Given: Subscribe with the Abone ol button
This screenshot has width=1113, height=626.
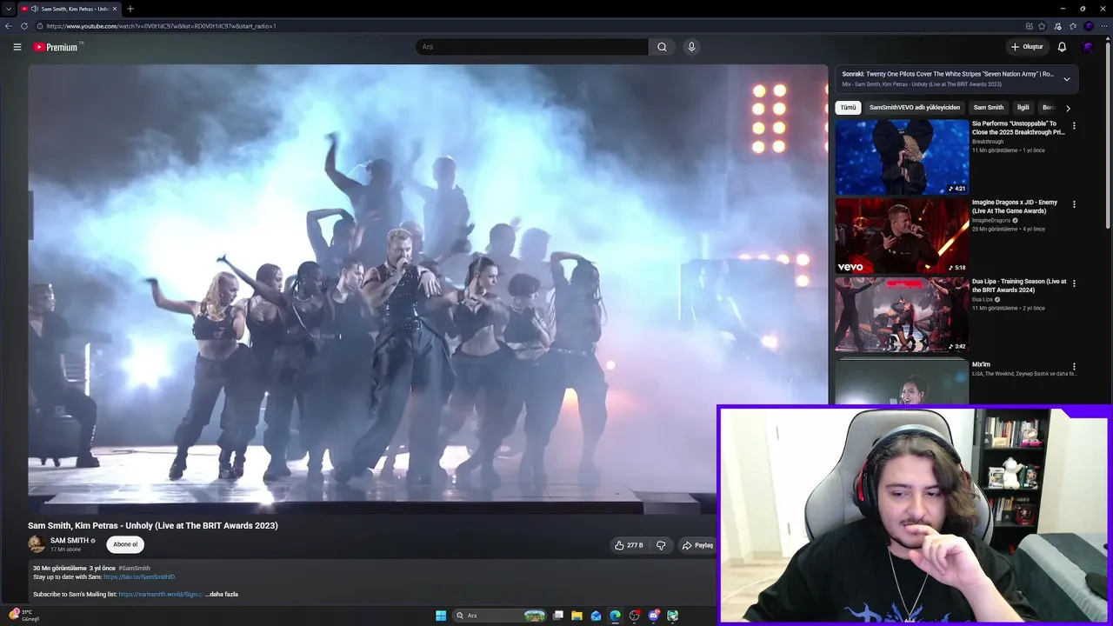Looking at the screenshot, I should pyautogui.click(x=125, y=544).
